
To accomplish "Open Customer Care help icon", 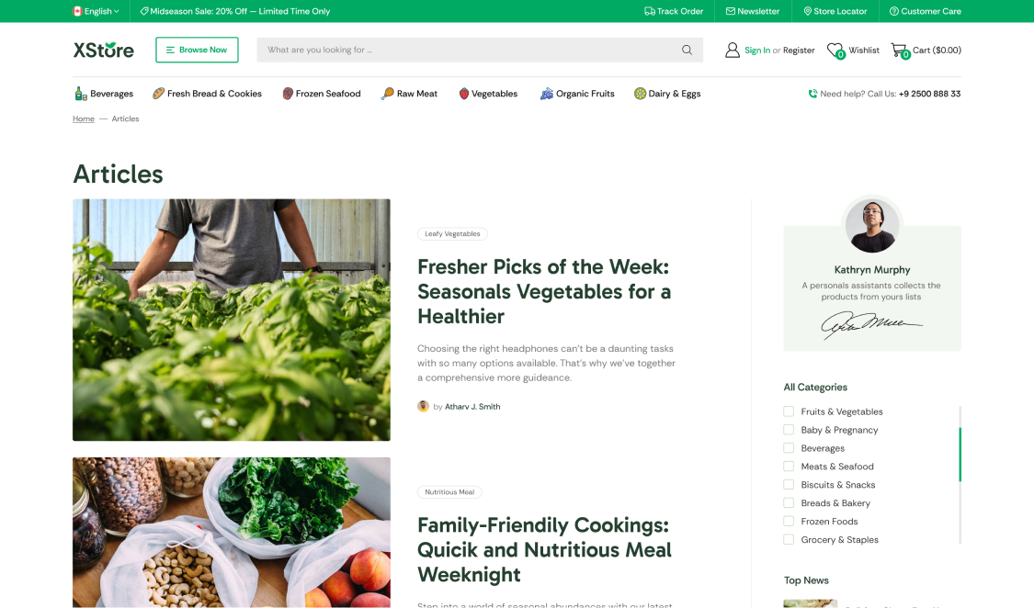I will pos(894,11).
